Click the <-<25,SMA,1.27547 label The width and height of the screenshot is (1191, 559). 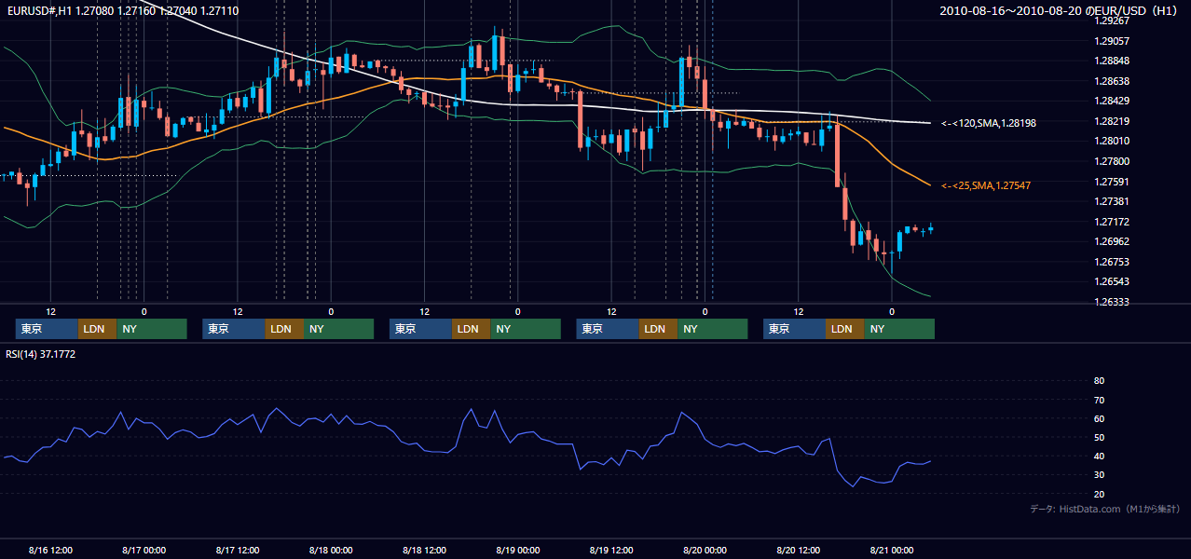986,186
